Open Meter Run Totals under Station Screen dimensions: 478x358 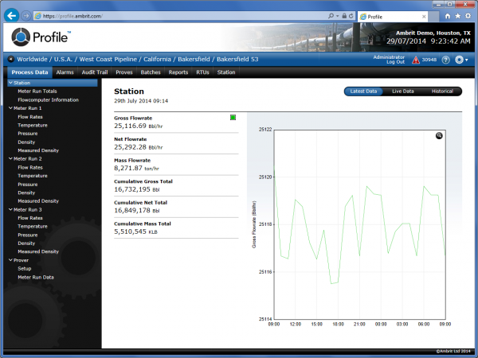[37, 91]
